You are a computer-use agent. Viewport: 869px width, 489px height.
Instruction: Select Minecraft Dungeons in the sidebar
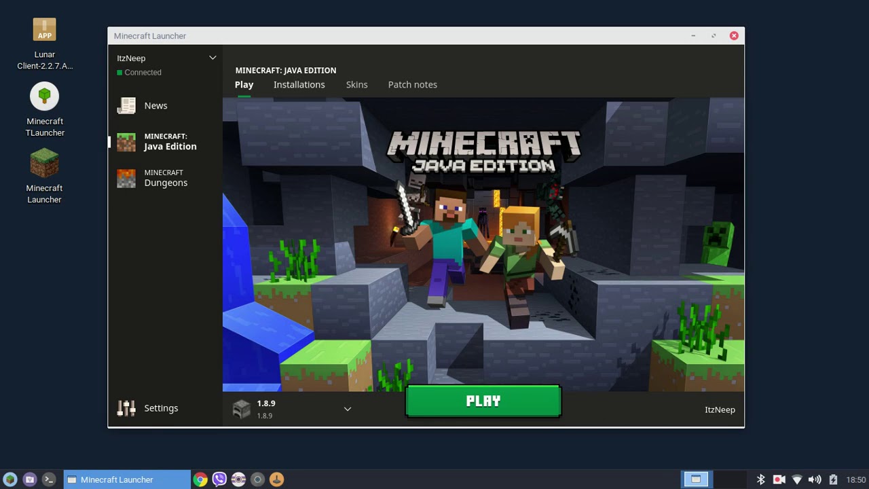(x=165, y=178)
